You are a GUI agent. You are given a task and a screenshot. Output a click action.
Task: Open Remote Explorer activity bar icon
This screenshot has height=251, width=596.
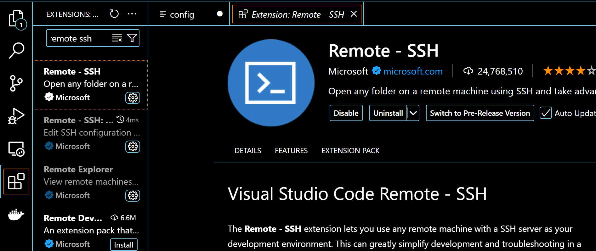click(16, 149)
